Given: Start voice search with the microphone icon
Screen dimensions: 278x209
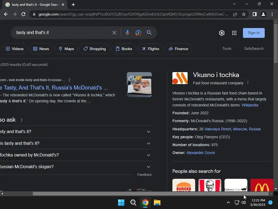Looking at the screenshot, I should (128, 33).
